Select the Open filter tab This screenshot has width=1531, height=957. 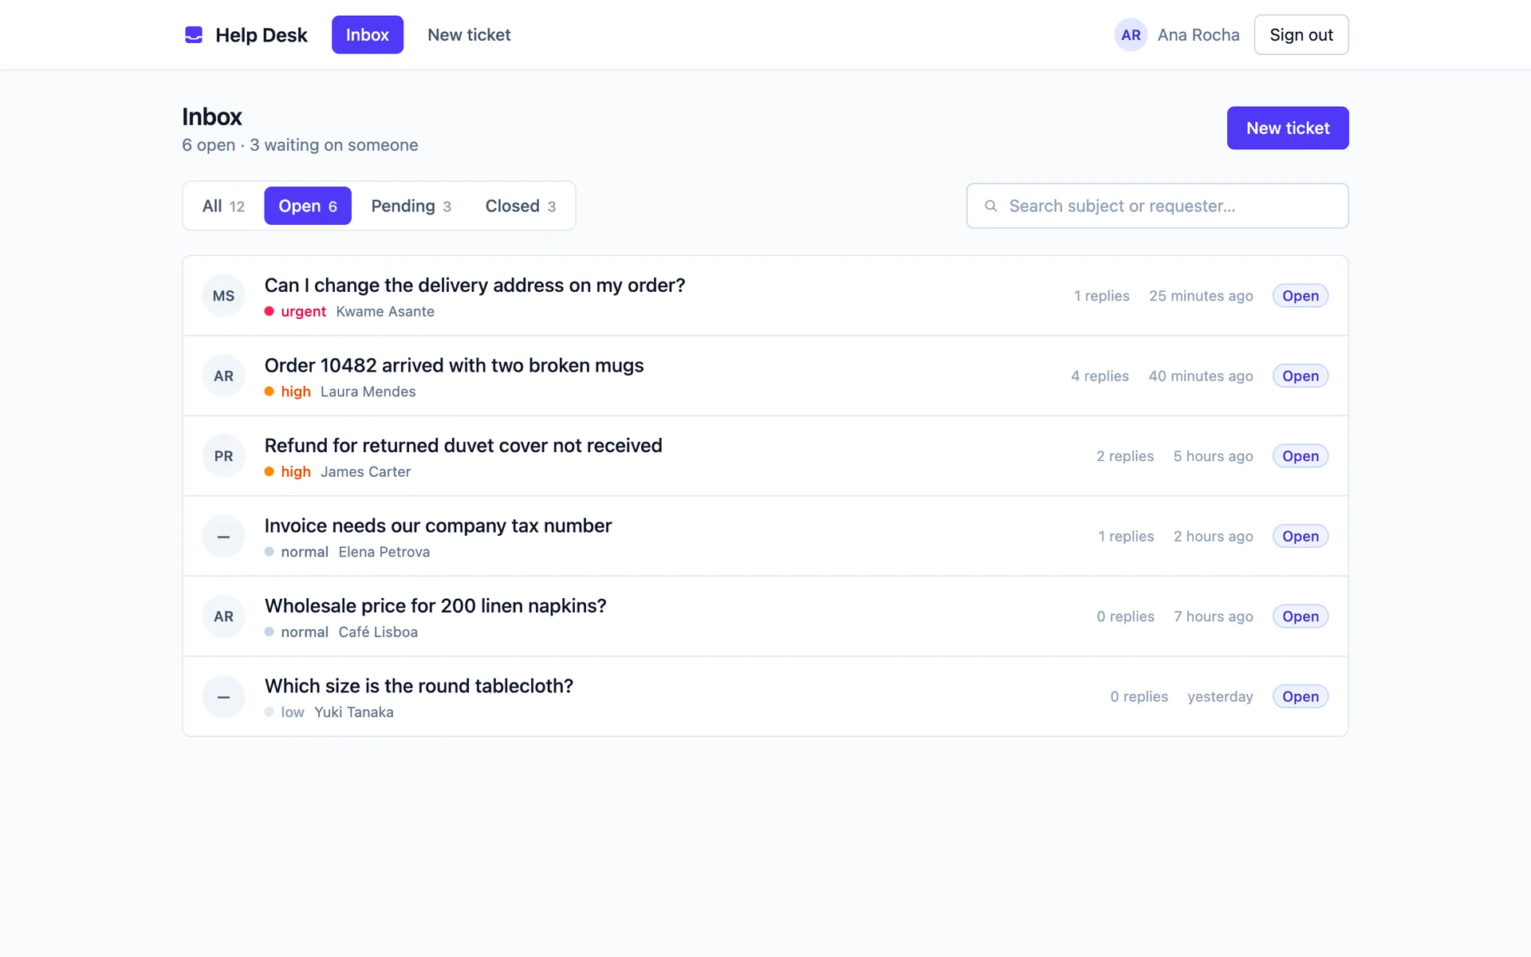(308, 206)
